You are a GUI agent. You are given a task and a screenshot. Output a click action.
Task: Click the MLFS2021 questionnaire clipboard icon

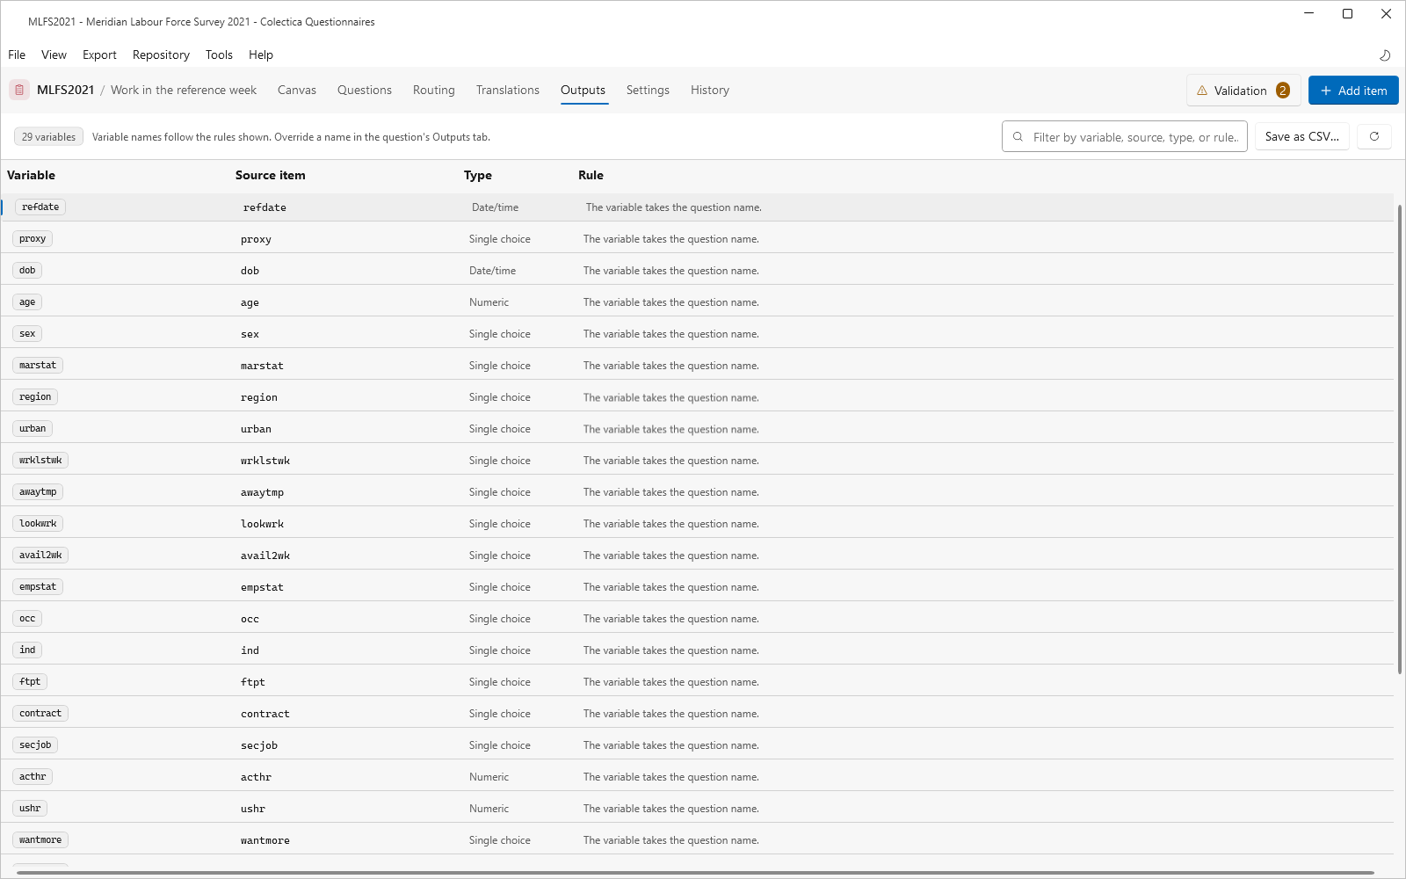click(x=19, y=90)
